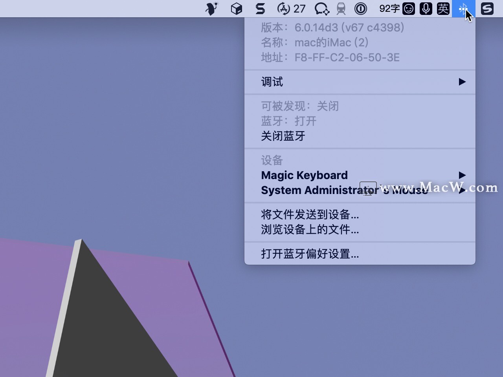Click the highlighted Bluetooth menu bar icon
This screenshot has height=377, width=503.
(x=464, y=8)
